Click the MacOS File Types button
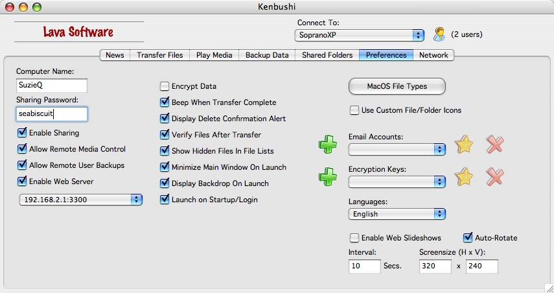The width and height of the screenshot is (554, 293). pyautogui.click(x=397, y=86)
